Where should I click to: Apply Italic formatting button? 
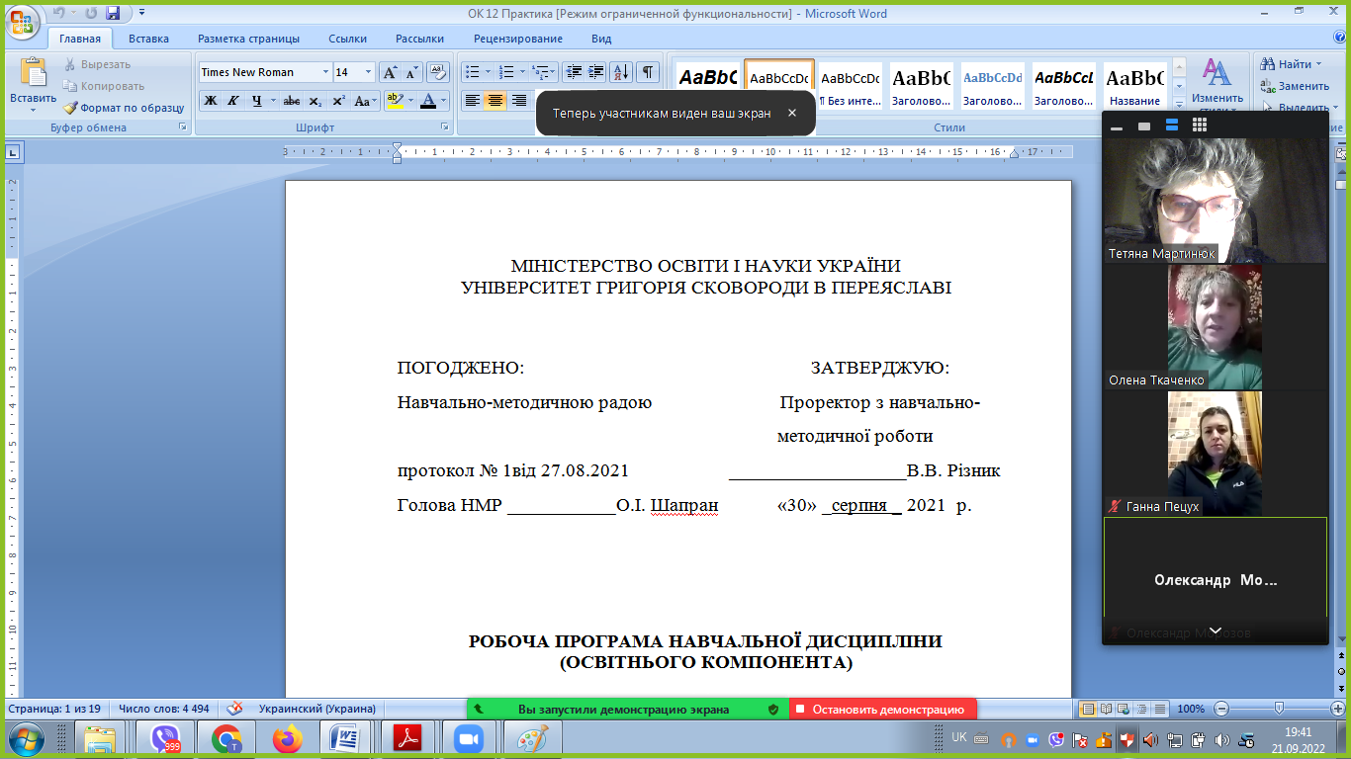point(233,101)
